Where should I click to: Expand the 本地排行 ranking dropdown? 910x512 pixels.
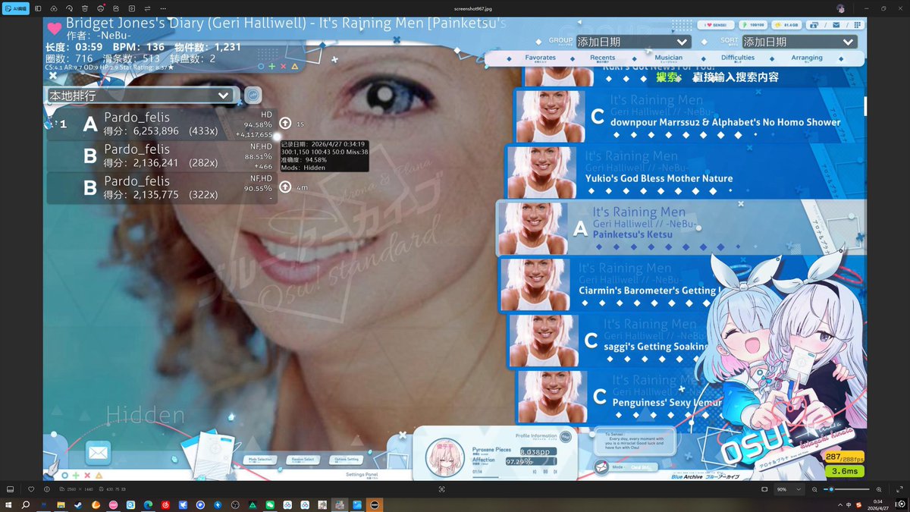140,96
